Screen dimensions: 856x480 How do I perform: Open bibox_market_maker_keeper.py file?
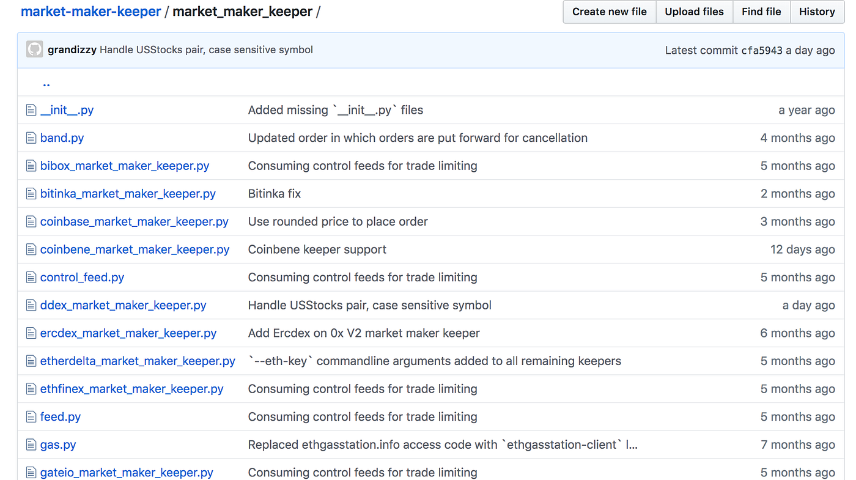[125, 166]
